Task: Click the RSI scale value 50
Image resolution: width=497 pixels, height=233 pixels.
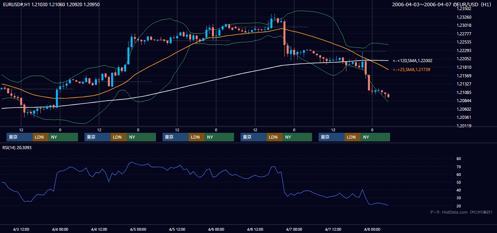Action: (458, 182)
